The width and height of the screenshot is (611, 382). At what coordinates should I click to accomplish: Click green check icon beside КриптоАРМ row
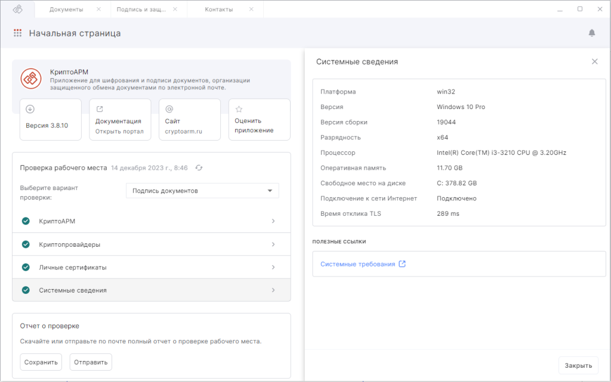[26, 221]
